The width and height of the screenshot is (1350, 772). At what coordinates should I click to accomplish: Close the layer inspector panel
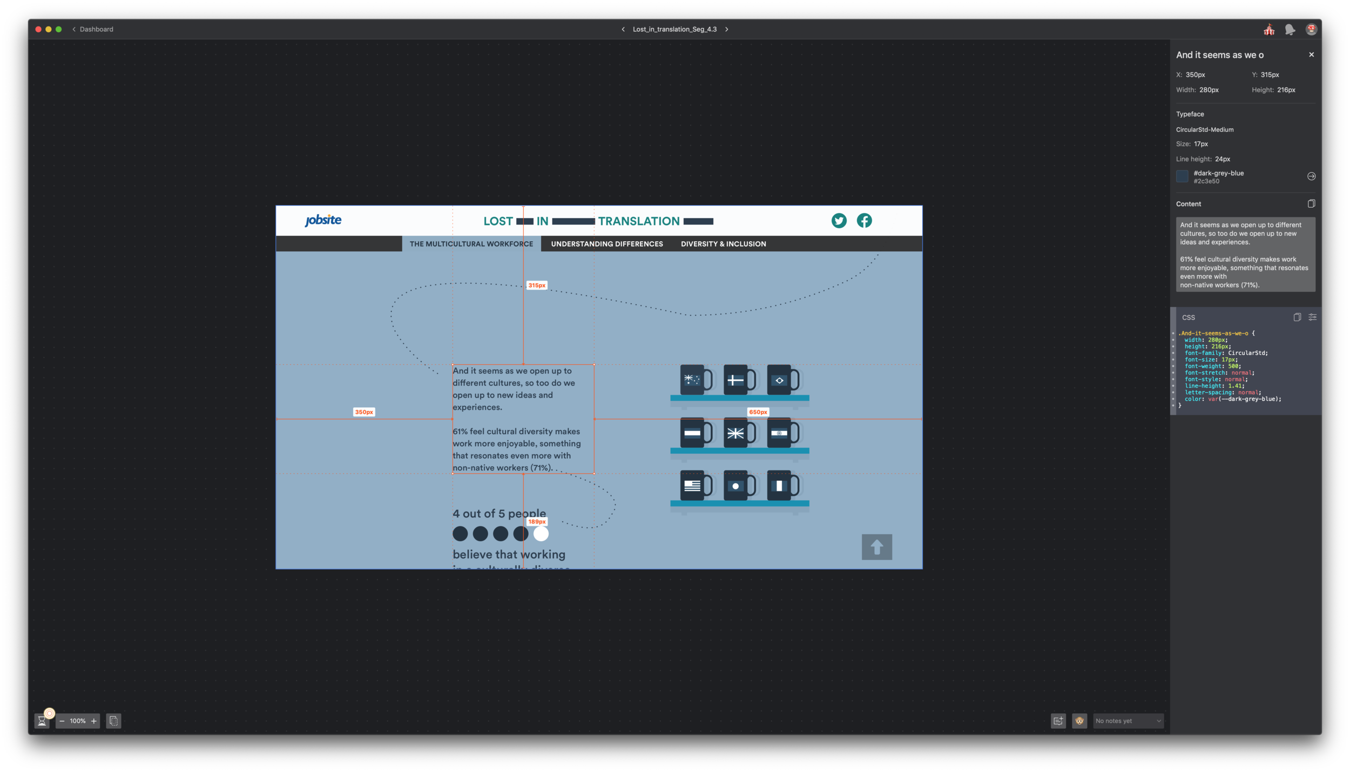[x=1311, y=54]
